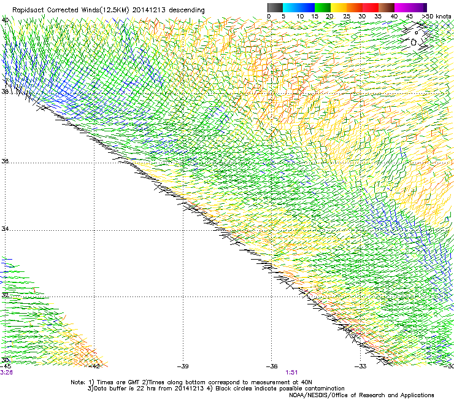
Task: Select the magenta 40-45 knots color band
Action: point(402,7)
